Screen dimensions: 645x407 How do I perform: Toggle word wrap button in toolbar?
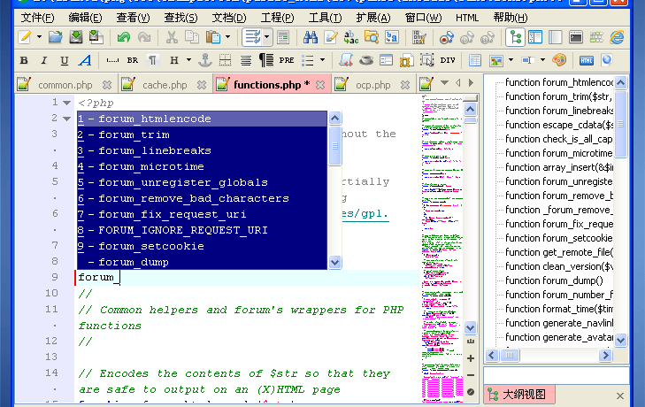[x=252, y=37]
